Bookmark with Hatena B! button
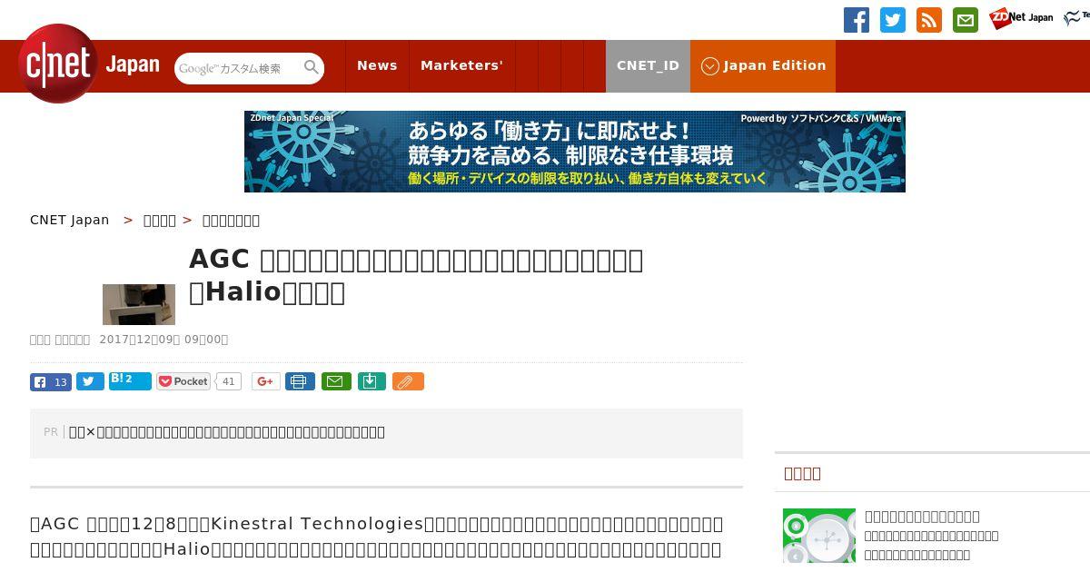 pos(130,381)
